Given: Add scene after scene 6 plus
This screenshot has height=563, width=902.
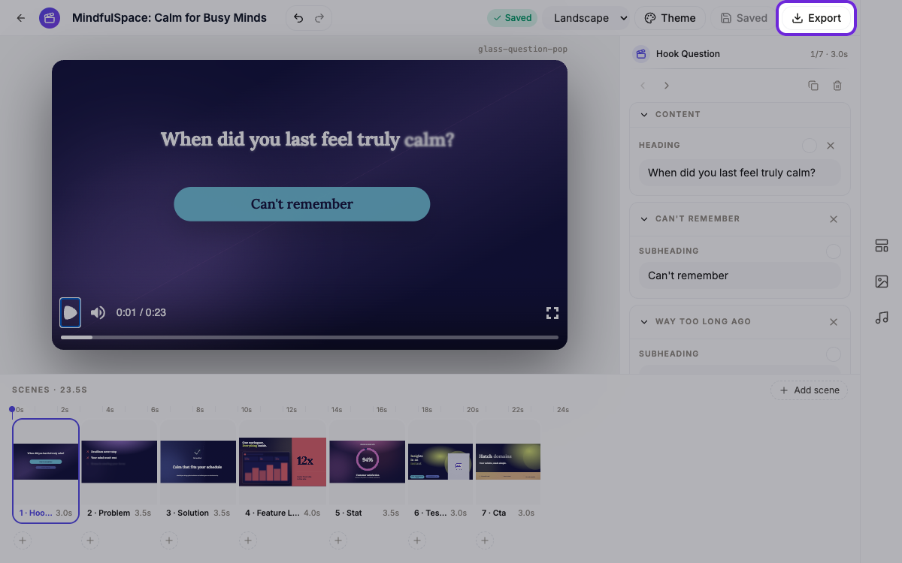Looking at the screenshot, I should tap(417, 540).
